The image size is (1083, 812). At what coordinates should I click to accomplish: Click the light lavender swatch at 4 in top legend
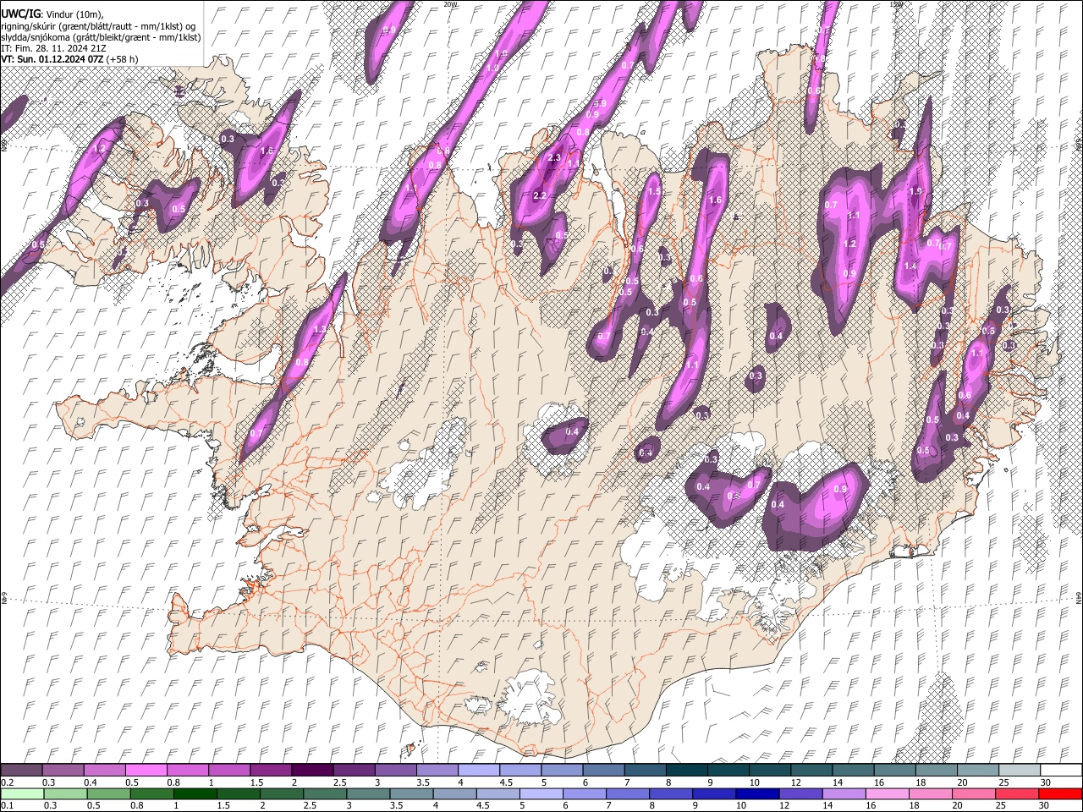point(478,770)
